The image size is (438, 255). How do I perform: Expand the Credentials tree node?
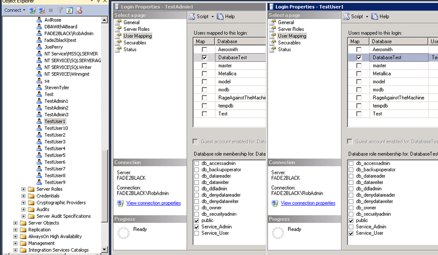[x=24, y=196]
